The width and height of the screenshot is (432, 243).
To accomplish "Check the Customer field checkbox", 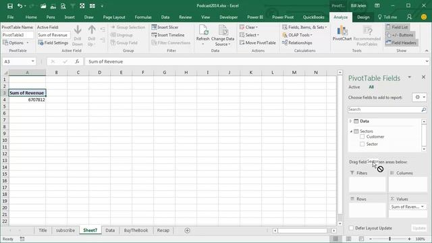I will pyautogui.click(x=362, y=136).
